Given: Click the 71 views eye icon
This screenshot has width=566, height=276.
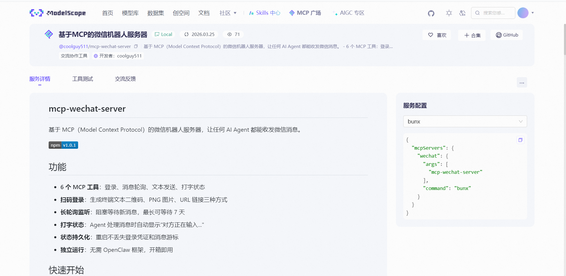Looking at the screenshot, I should (229, 34).
